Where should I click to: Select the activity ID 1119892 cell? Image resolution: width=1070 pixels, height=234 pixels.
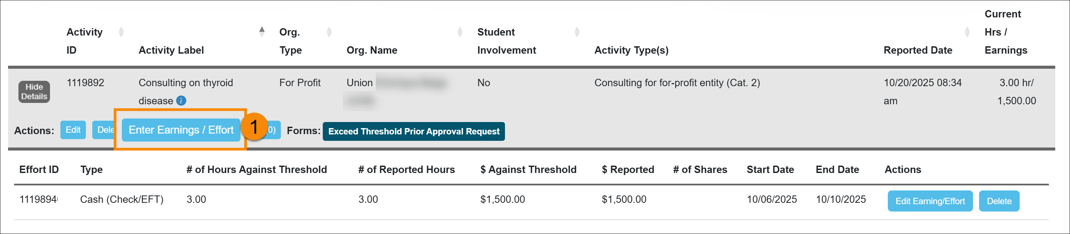click(85, 82)
